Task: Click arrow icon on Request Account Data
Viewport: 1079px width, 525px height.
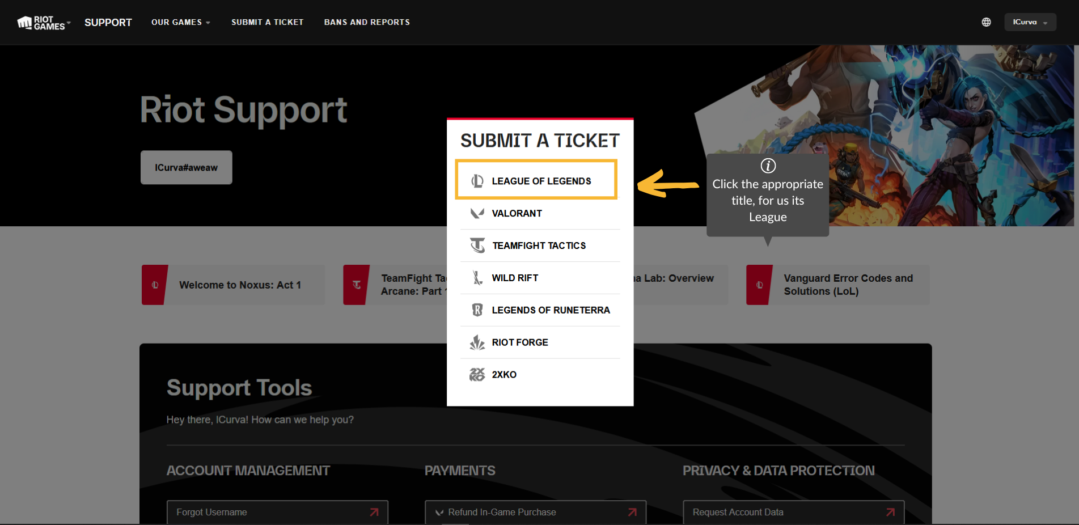Action: 891,512
